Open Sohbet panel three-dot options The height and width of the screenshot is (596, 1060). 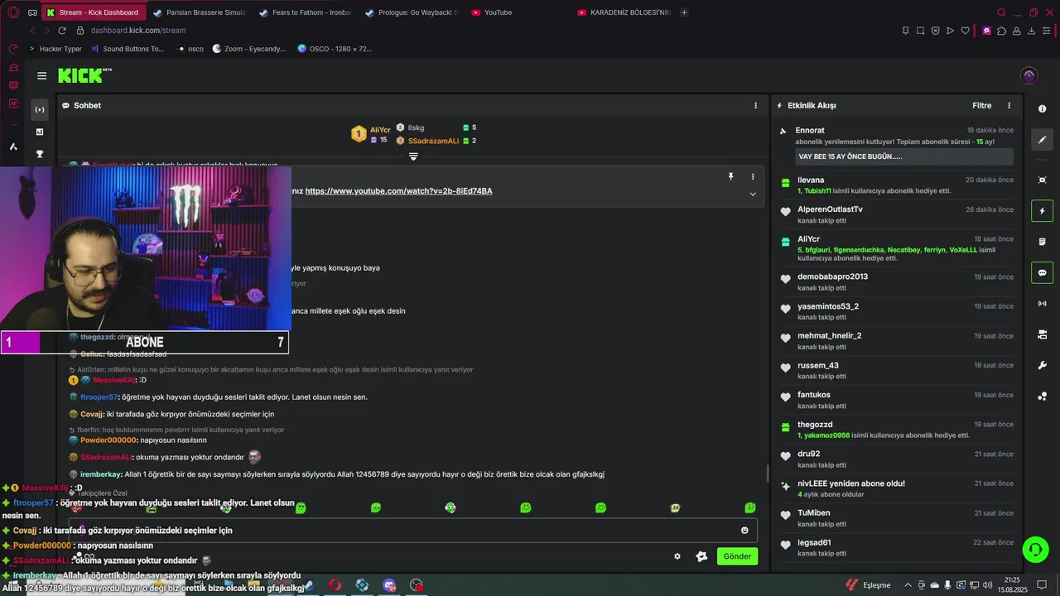[755, 105]
